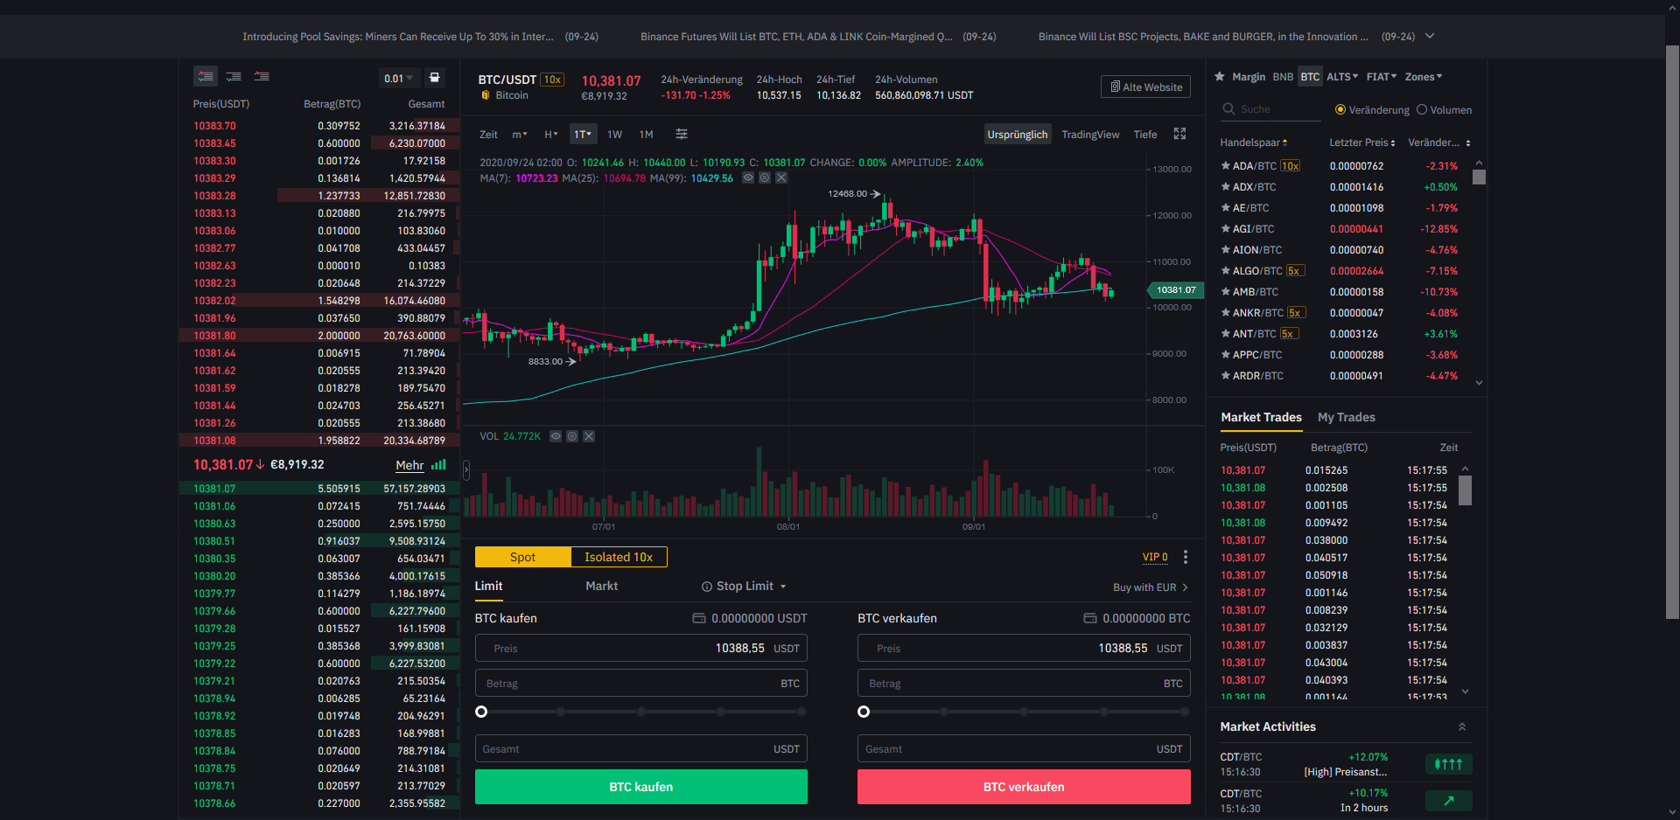Click the USDT wallet balance icon
Image resolution: width=1680 pixels, height=820 pixels.
[x=699, y=618]
